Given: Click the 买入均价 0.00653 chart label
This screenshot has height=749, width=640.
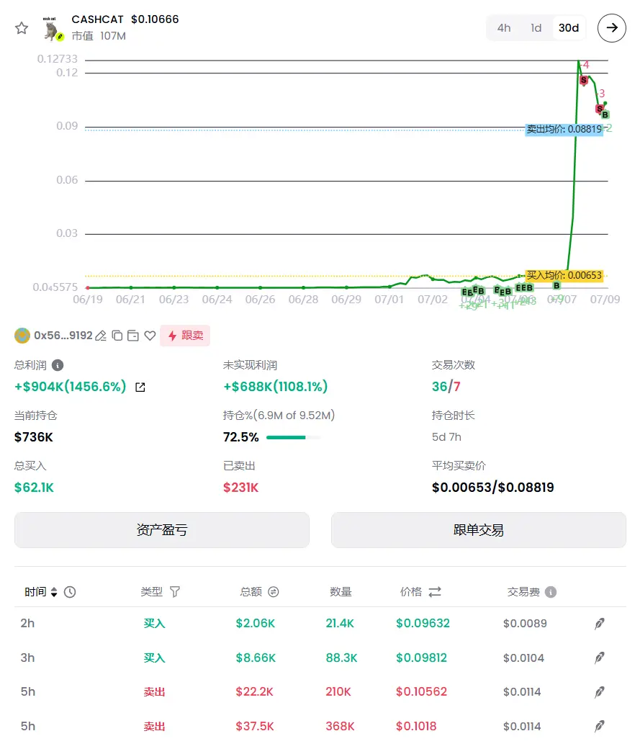Looking at the screenshot, I should click(x=564, y=276).
